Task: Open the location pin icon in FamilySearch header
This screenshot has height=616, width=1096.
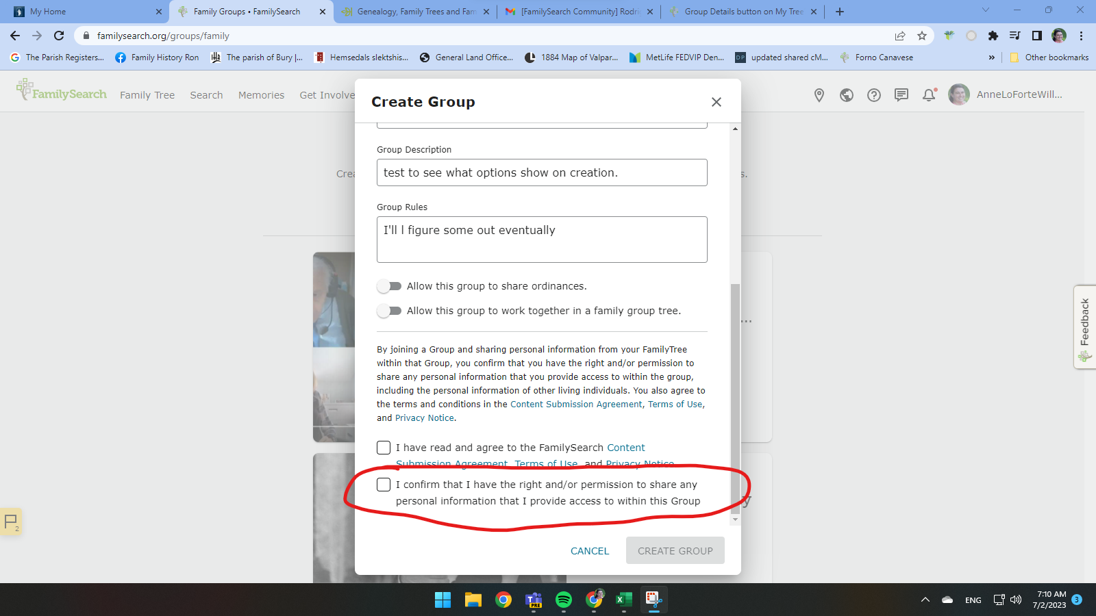Action: pos(819,95)
